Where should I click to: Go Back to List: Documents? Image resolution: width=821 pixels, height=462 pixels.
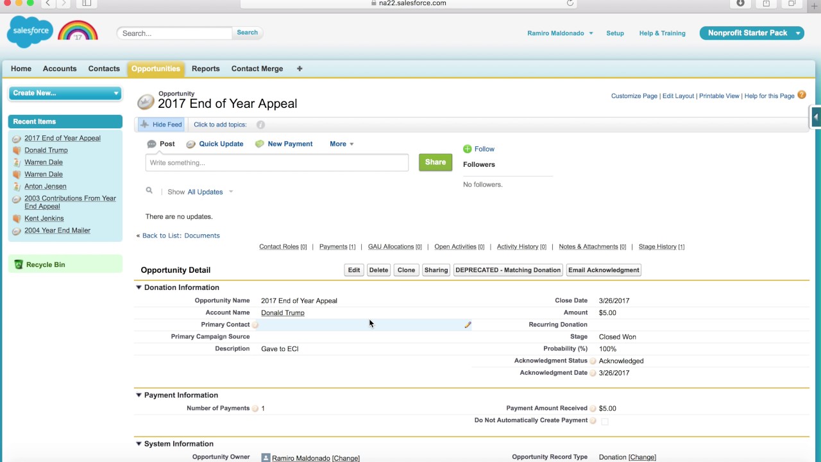[181, 235]
